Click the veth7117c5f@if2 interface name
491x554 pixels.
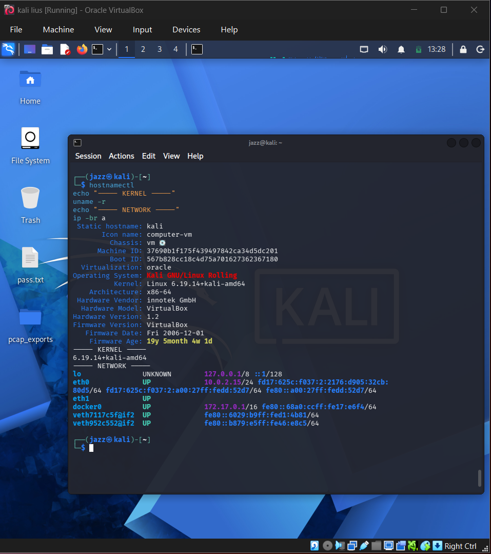104,415
